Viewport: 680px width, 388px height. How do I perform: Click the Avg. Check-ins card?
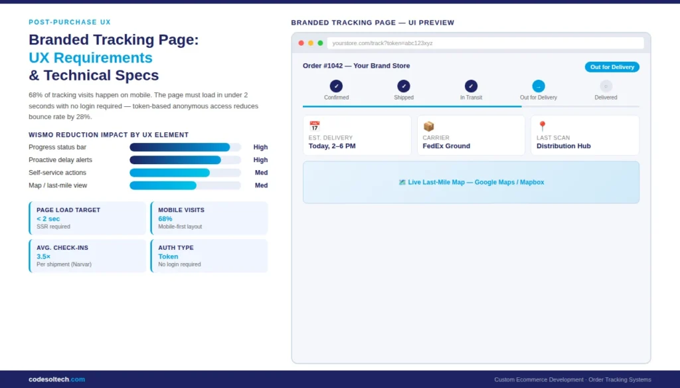point(88,256)
